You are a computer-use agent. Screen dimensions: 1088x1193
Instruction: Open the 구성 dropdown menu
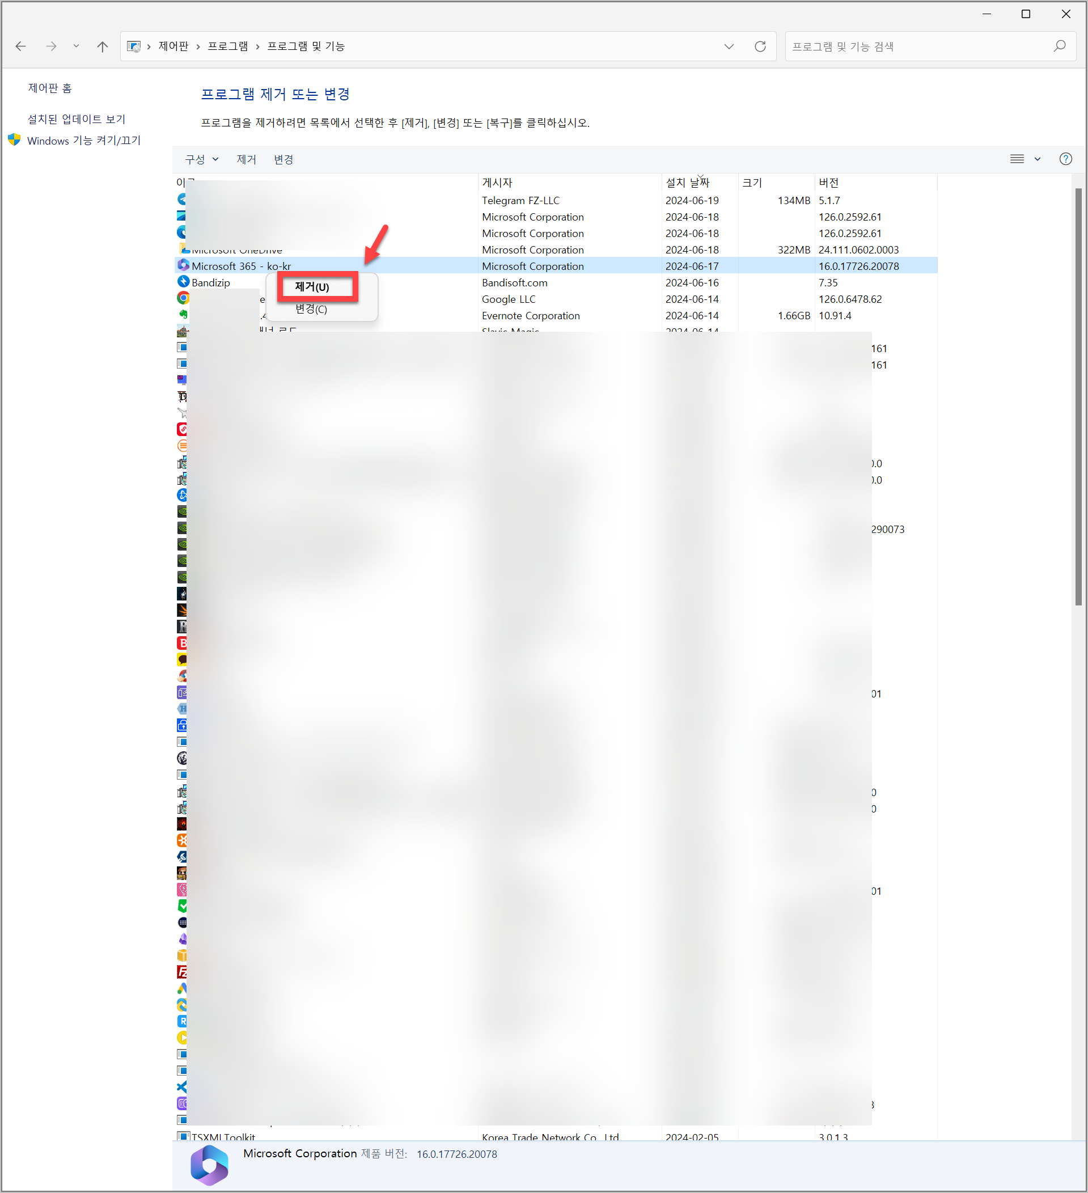202,159
